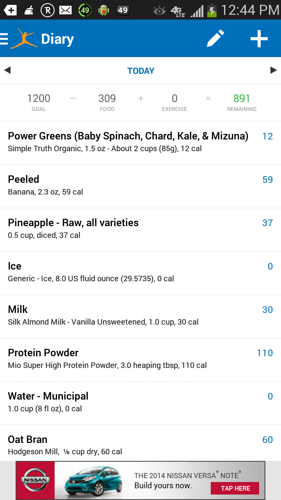Screen dimensions: 281x500
Task: Tap the plus icon to add entry
Action: [x=259, y=39]
